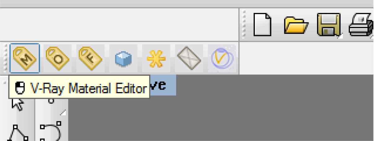
Task: Create a new file with the blank page icon
Action: [x=263, y=25]
